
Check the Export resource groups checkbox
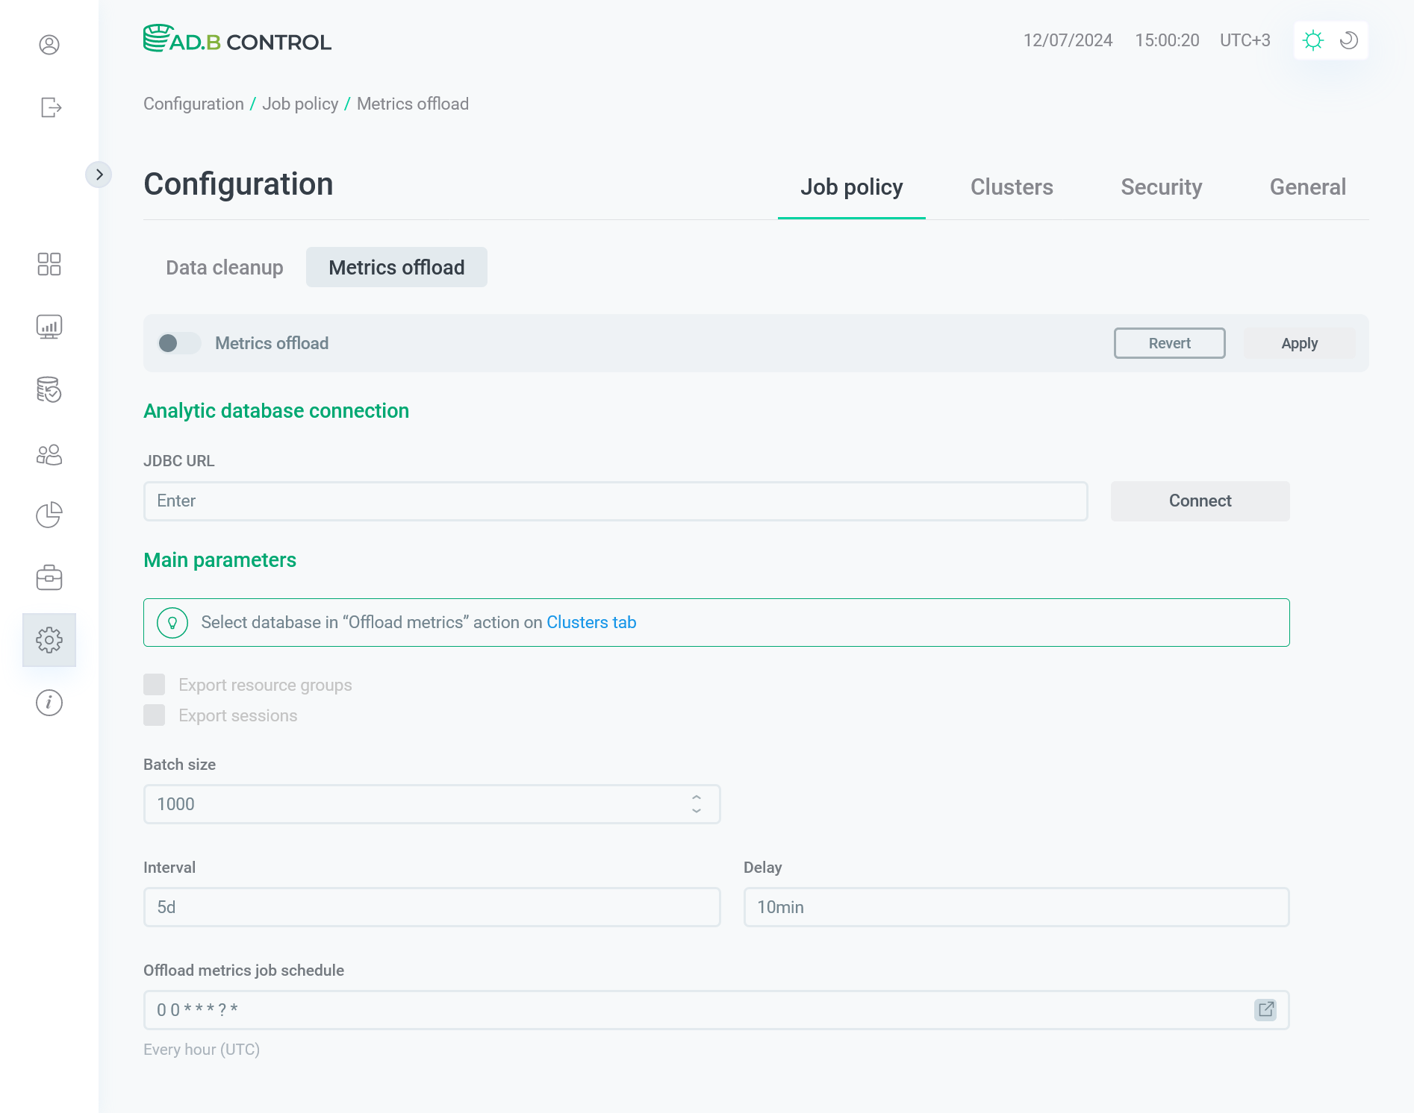click(x=155, y=684)
